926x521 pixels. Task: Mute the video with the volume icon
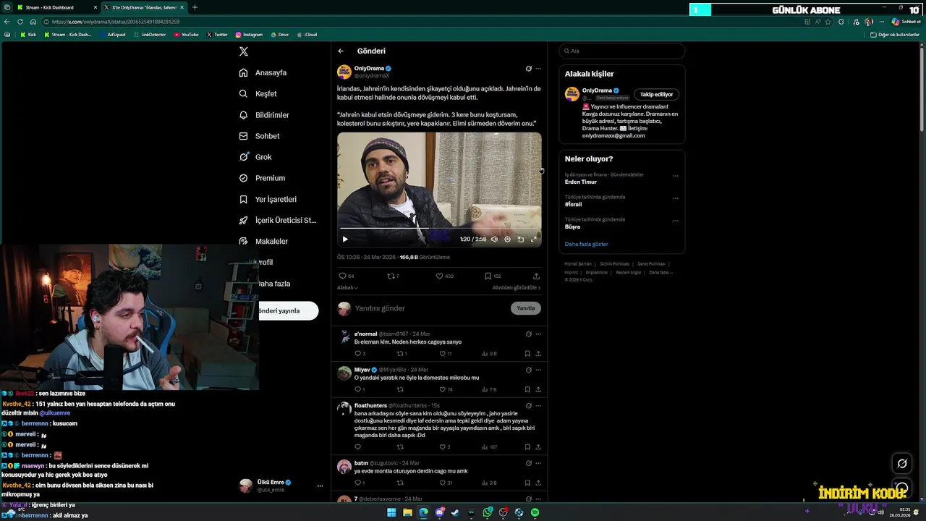(x=494, y=239)
